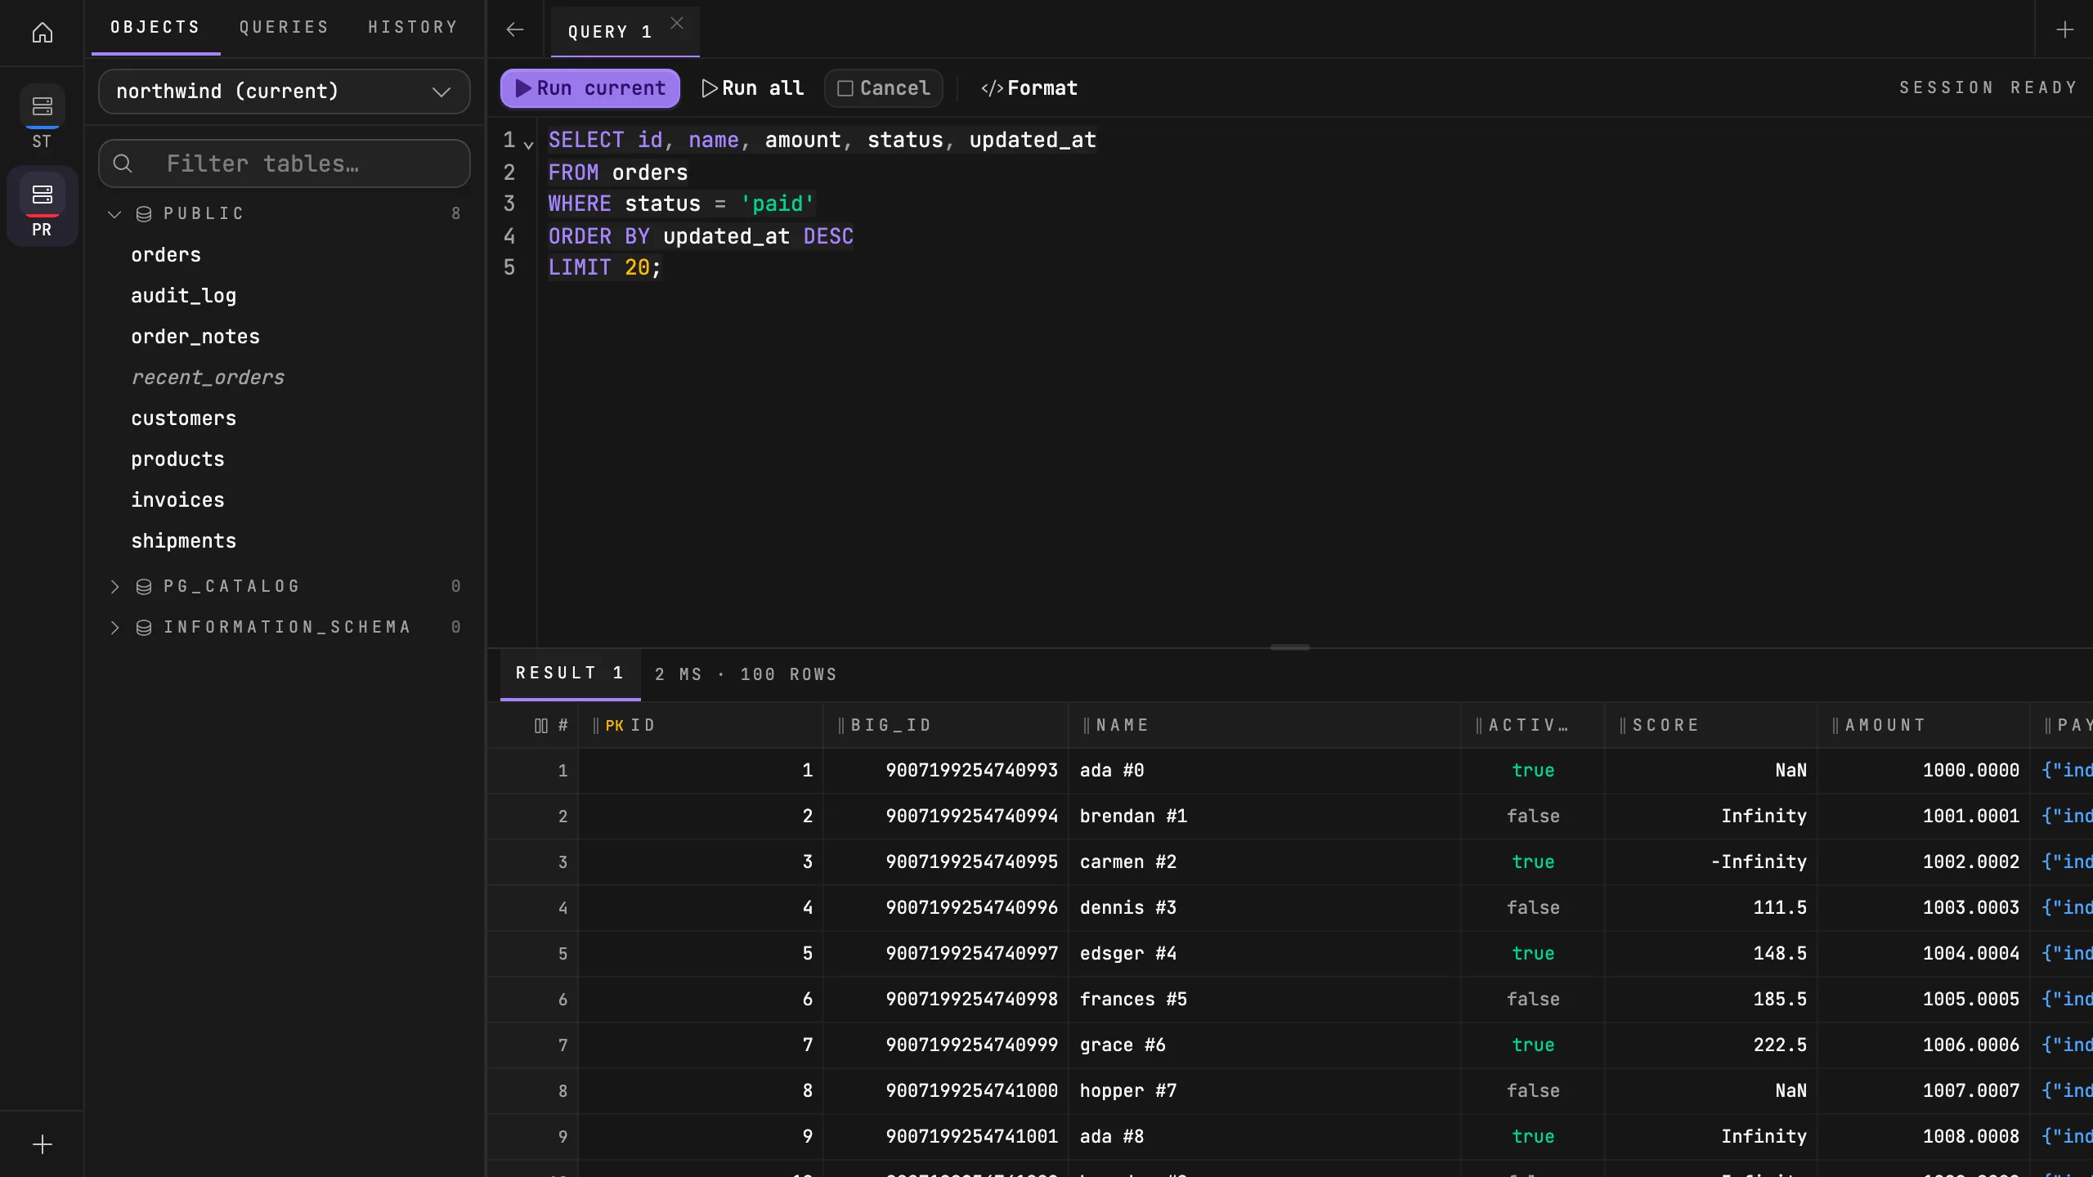Screen dimensions: 2093x1177
Task: Click the search icon in the filter tables box
Action: point(123,163)
